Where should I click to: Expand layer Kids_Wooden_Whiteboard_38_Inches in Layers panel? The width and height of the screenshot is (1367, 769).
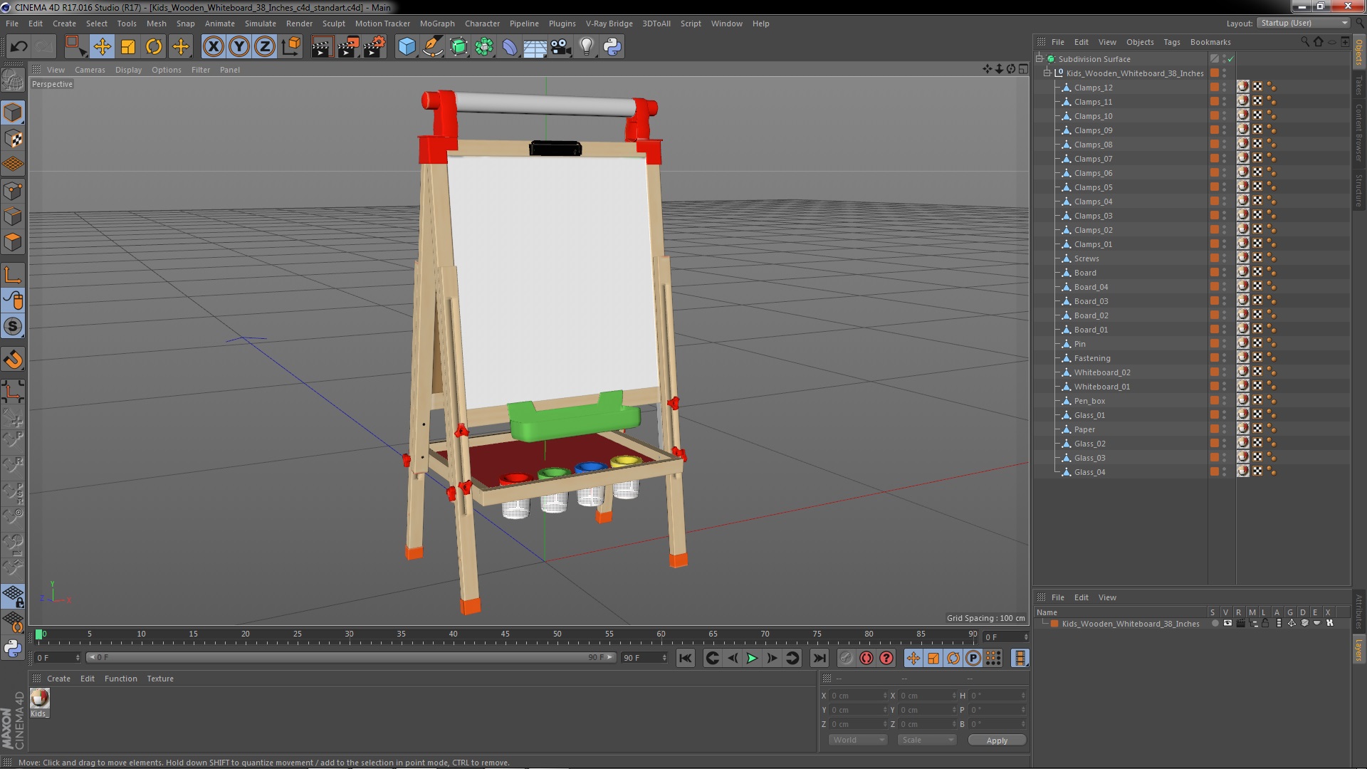(1044, 624)
